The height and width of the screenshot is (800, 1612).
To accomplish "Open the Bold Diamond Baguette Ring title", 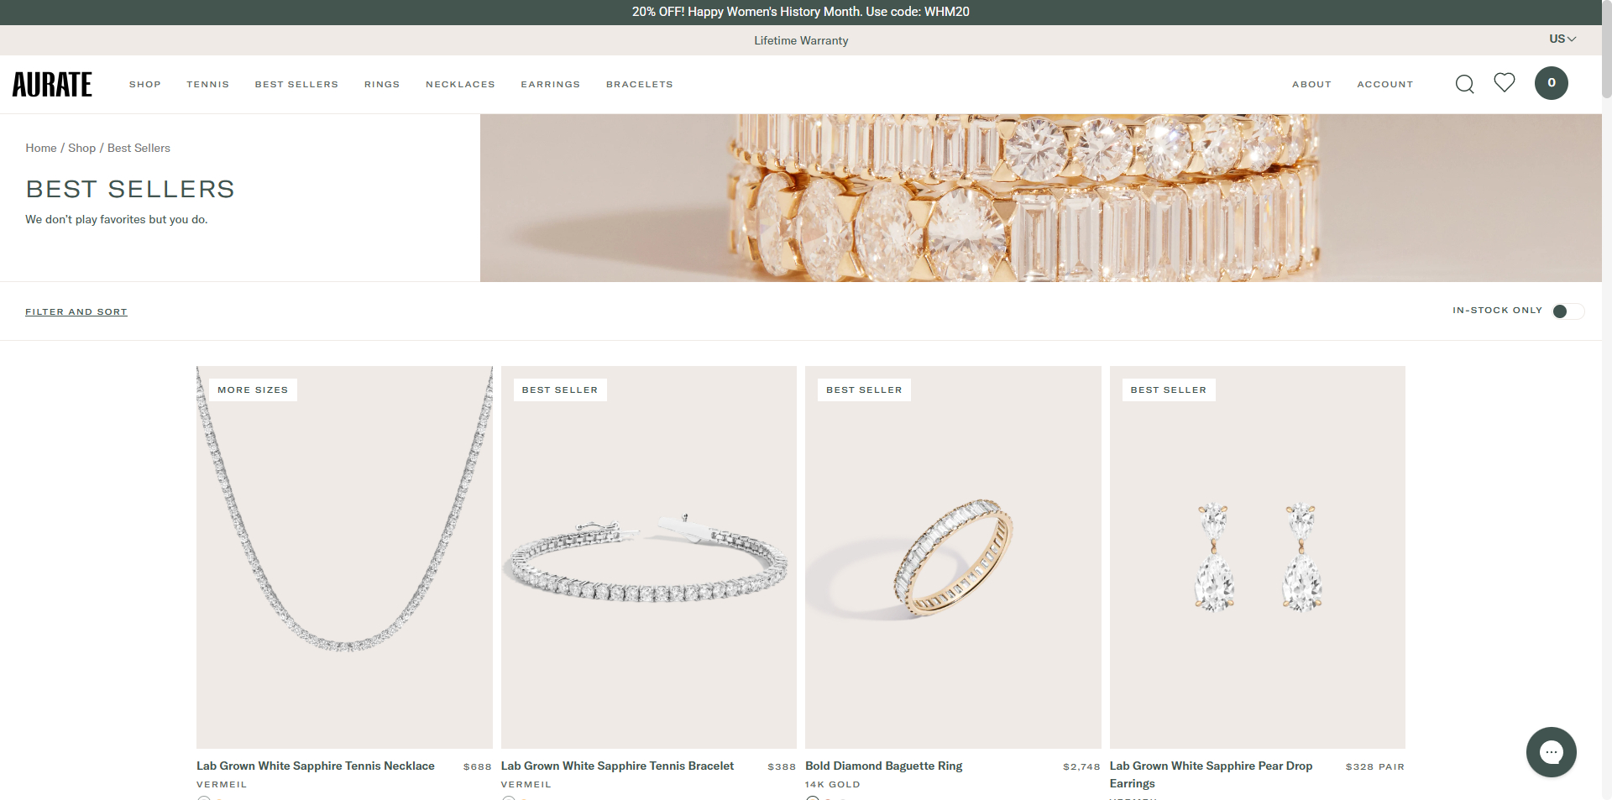I will pyautogui.click(x=883, y=766).
